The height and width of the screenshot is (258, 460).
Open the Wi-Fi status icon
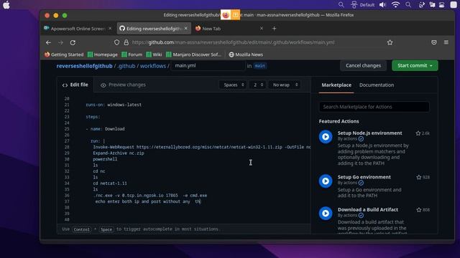tap(395, 5)
